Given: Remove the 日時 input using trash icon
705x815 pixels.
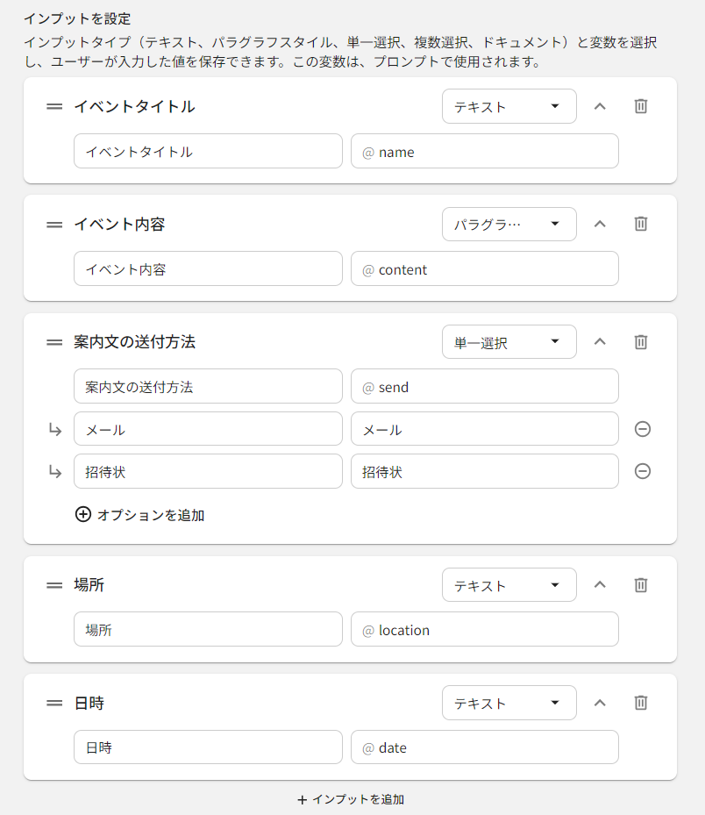Looking at the screenshot, I should click(x=641, y=703).
